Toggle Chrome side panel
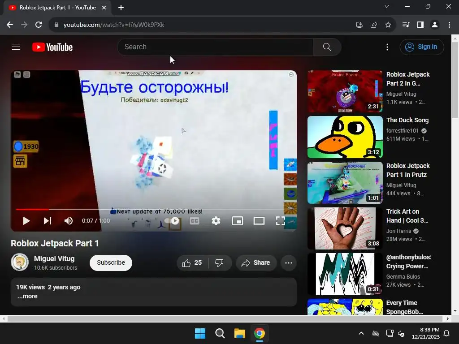Image resolution: width=459 pixels, height=344 pixels. click(x=420, y=25)
